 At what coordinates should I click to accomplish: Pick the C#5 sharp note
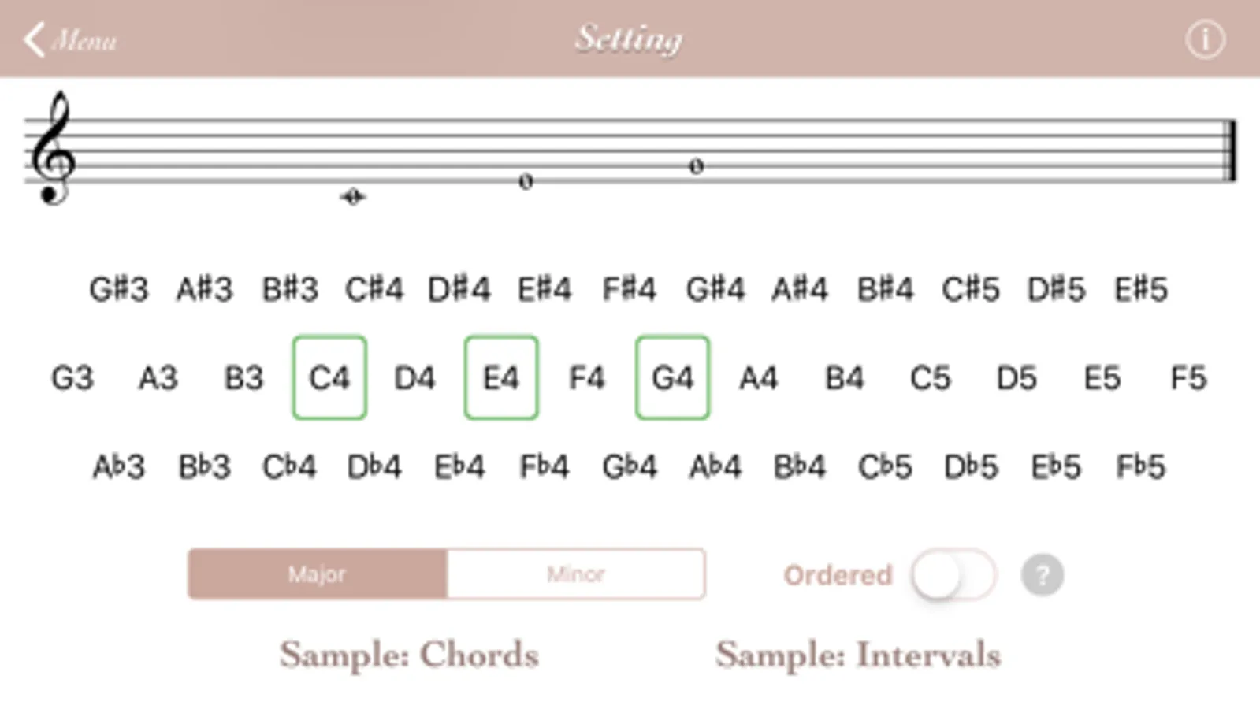pyautogui.click(x=970, y=289)
